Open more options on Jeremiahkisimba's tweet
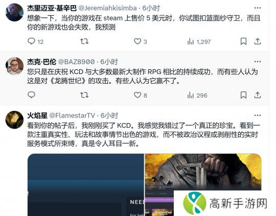The height and width of the screenshot is (216, 276). tap(258, 8)
